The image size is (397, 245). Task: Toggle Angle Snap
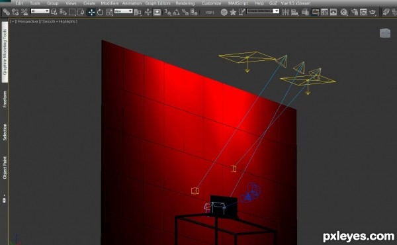(x=176, y=12)
